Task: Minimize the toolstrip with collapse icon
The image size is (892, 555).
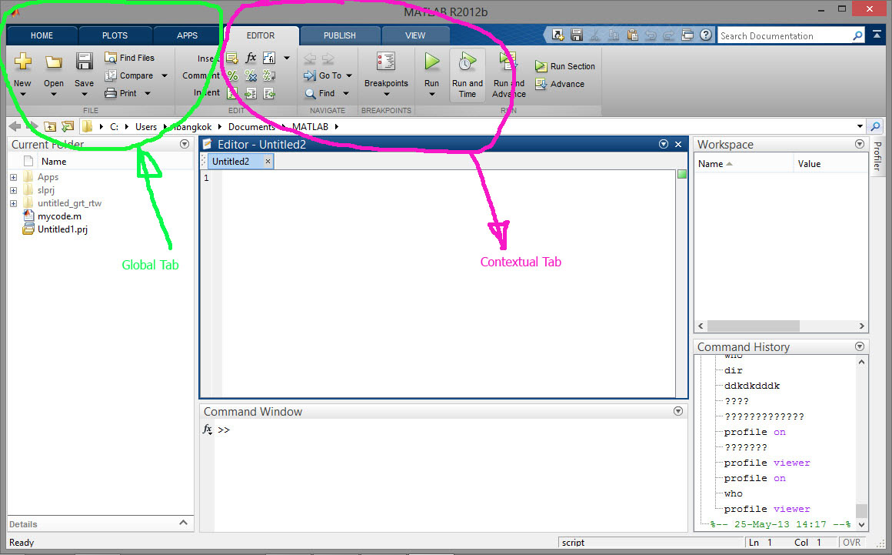Action: 877,35
